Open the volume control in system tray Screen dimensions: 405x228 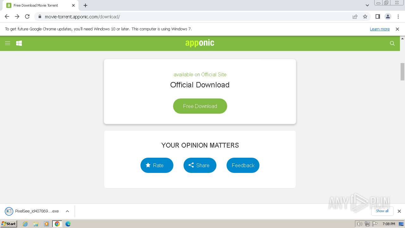pos(360,224)
